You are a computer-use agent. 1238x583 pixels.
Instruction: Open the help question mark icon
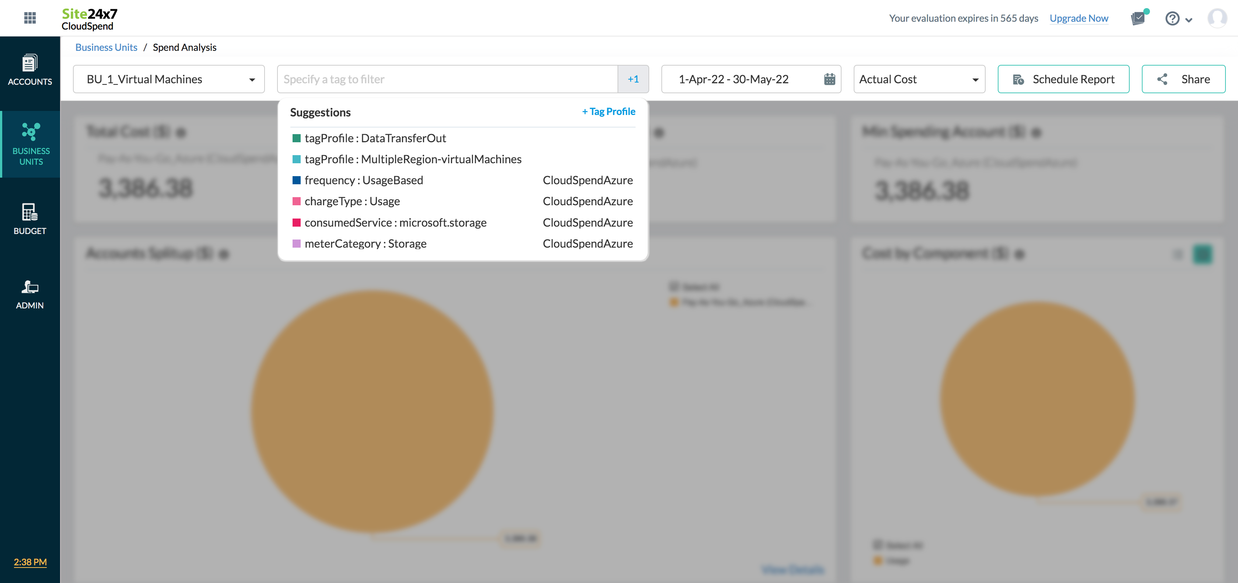coord(1172,18)
